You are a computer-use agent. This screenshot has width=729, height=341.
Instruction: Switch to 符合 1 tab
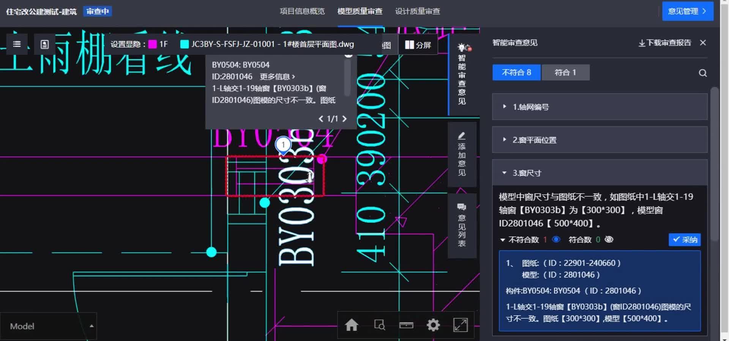tap(565, 72)
